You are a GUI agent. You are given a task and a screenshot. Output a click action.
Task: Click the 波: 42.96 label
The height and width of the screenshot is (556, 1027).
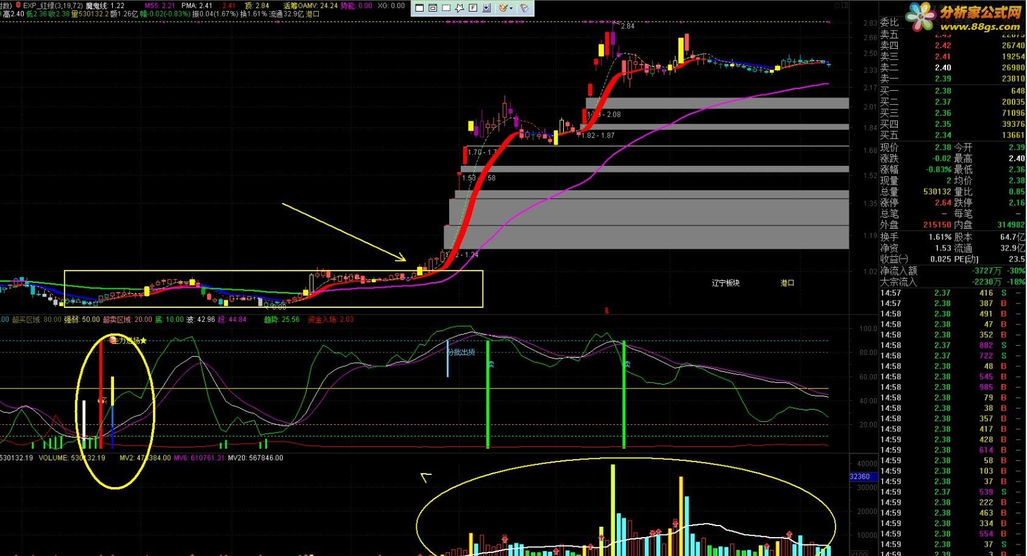coord(201,319)
